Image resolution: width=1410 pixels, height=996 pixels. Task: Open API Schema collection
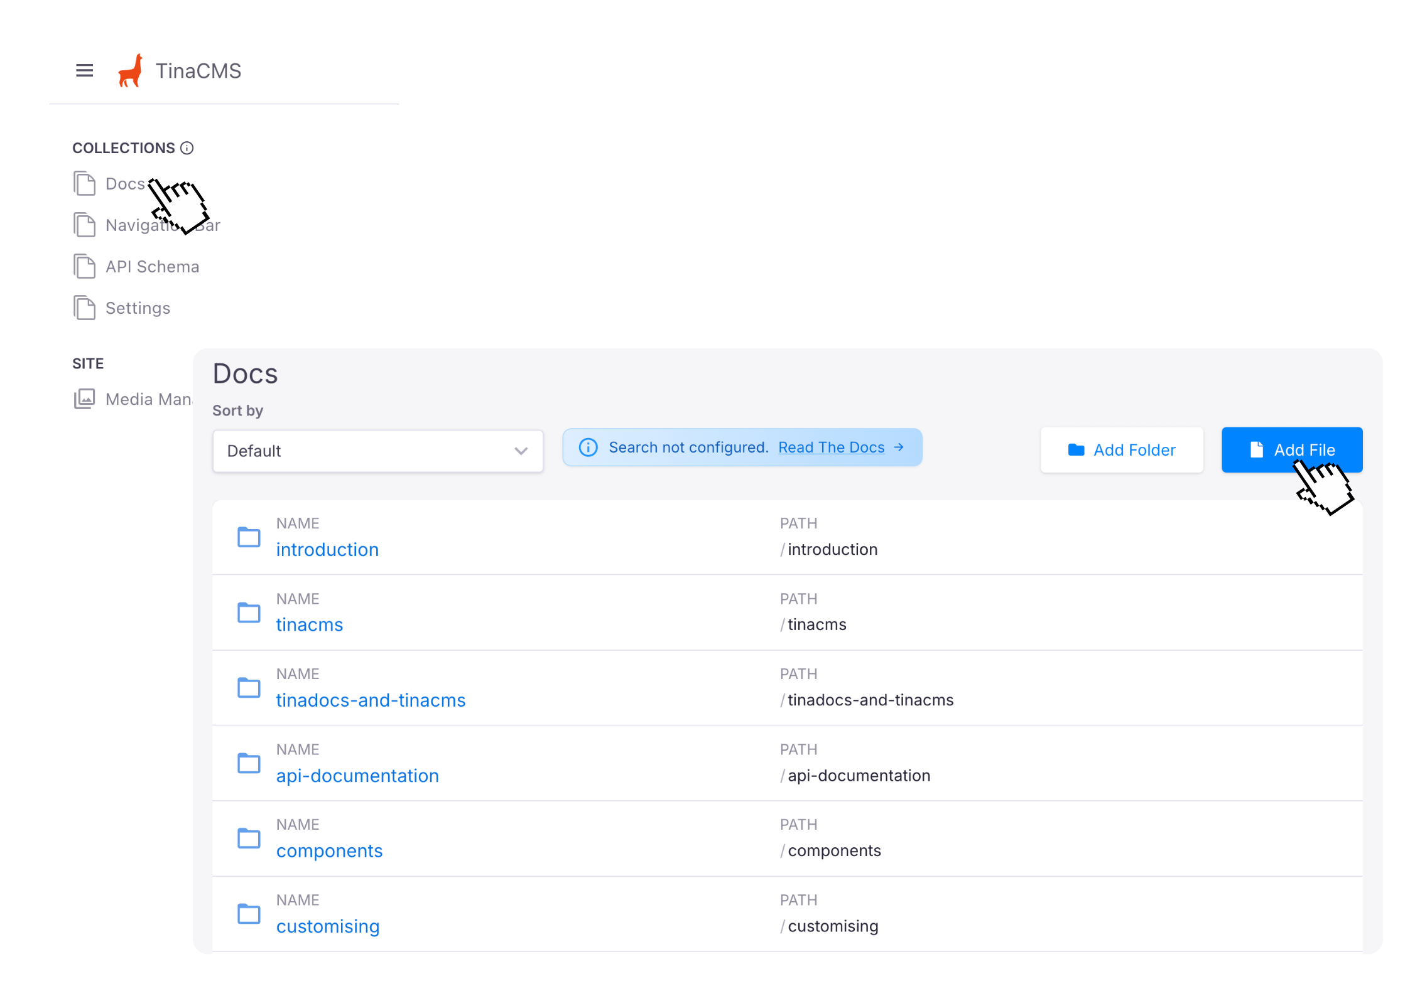152,267
